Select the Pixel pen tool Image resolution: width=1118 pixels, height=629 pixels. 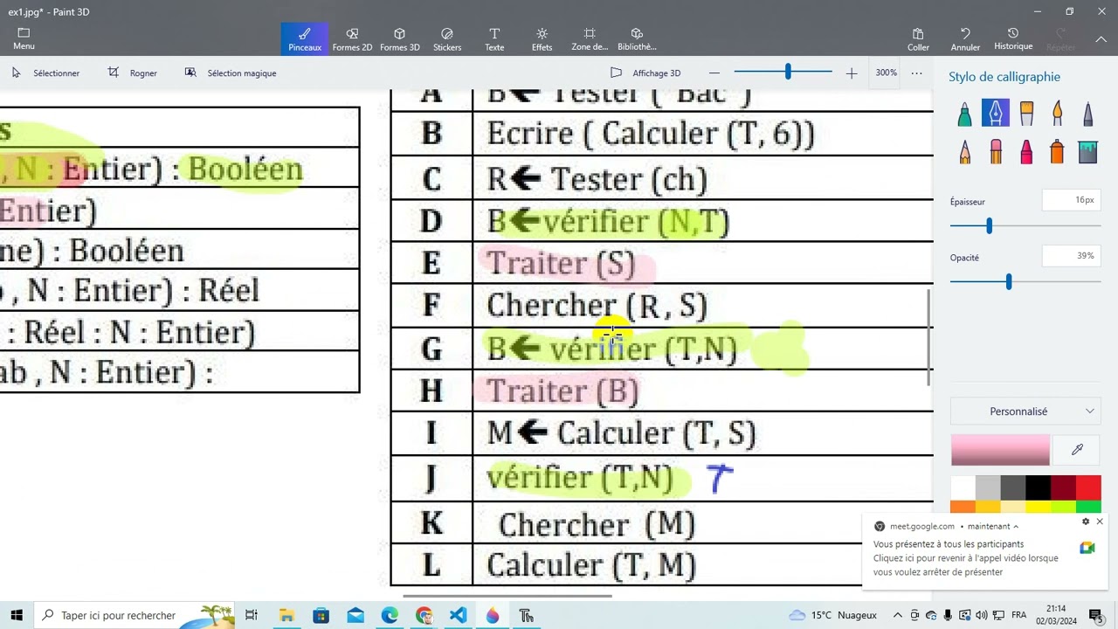click(x=1087, y=114)
